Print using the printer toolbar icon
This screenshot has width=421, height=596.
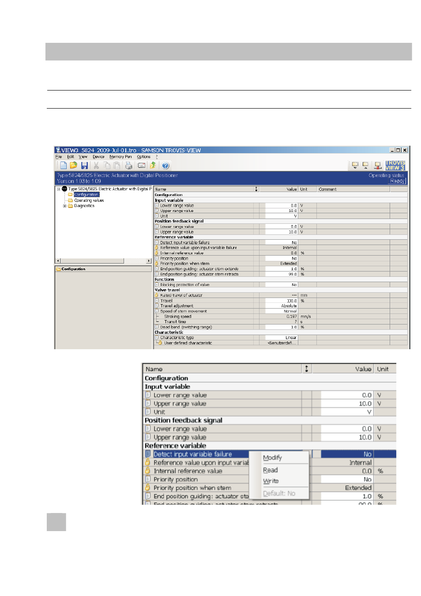click(x=128, y=166)
